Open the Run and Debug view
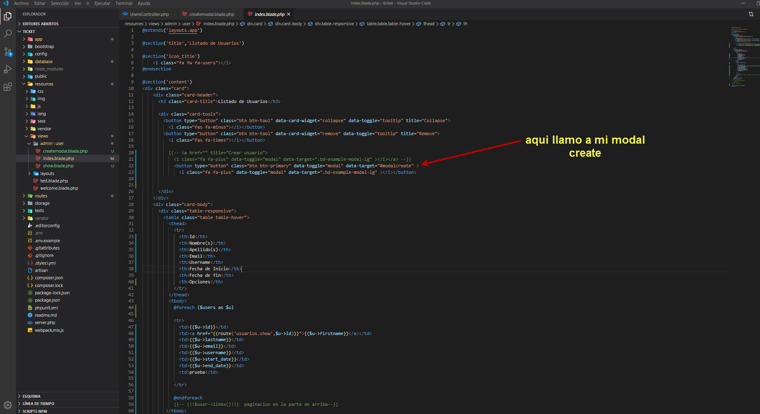This screenshot has height=414, width=760. pos(8,69)
